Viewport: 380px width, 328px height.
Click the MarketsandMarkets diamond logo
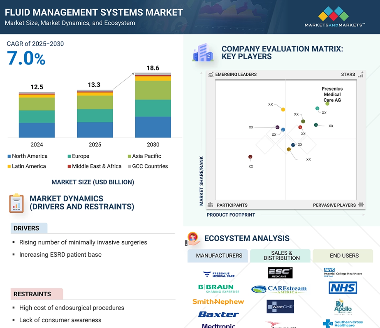[334, 14]
